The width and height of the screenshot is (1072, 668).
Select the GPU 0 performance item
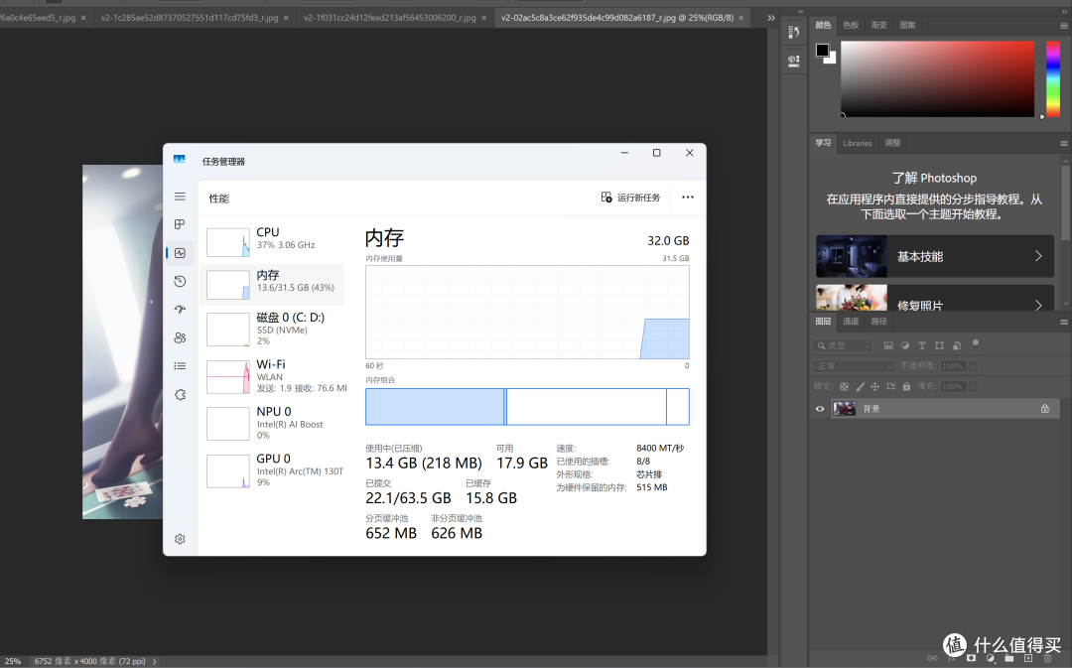click(x=273, y=470)
